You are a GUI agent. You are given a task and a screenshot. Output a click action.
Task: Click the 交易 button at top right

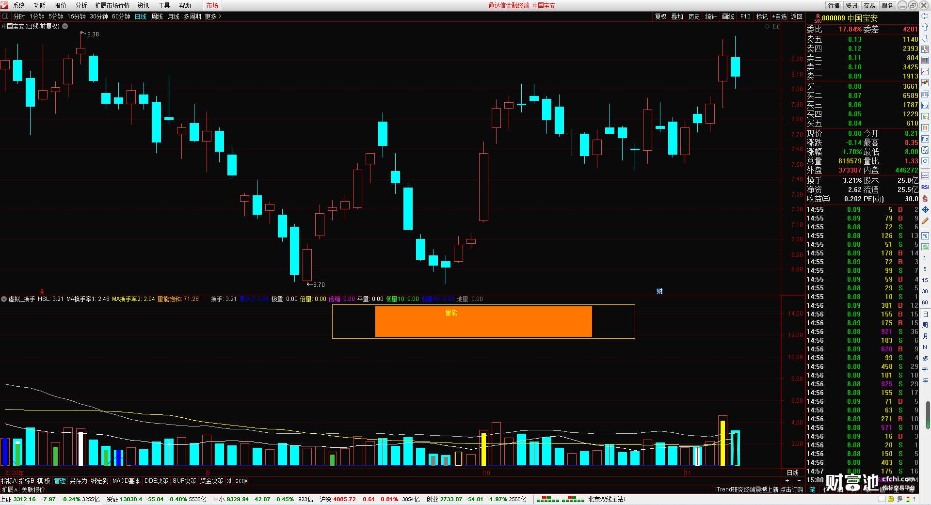coord(869,5)
